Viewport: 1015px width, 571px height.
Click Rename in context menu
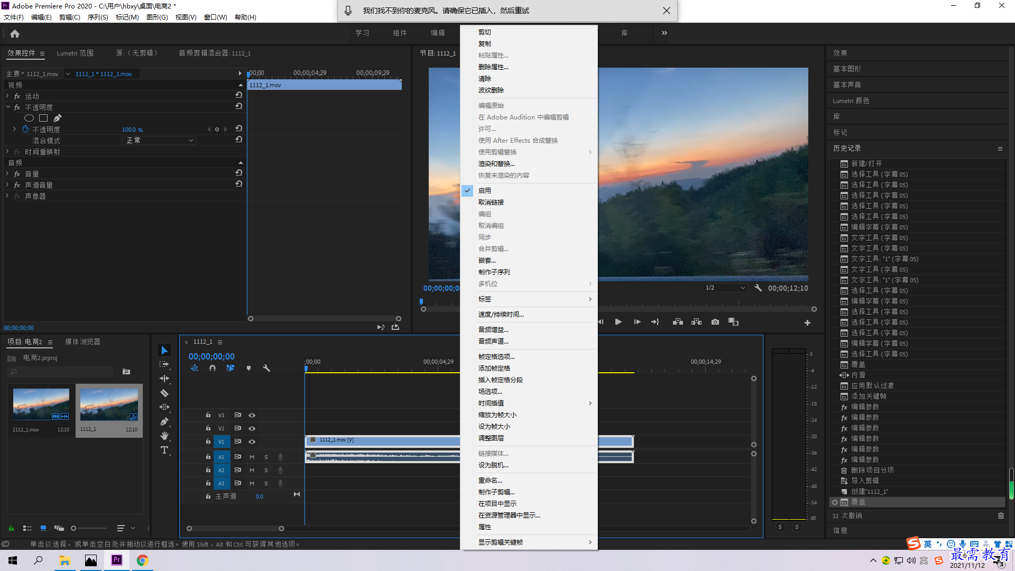[529, 481]
